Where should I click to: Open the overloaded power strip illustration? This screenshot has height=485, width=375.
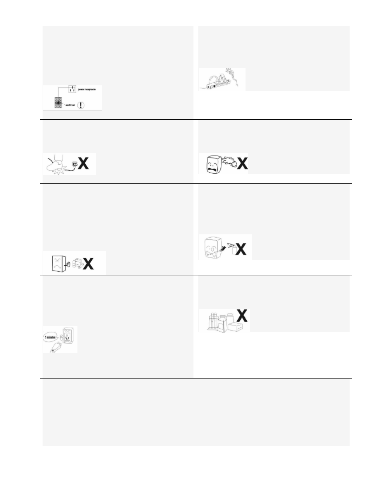[x=222, y=80]
